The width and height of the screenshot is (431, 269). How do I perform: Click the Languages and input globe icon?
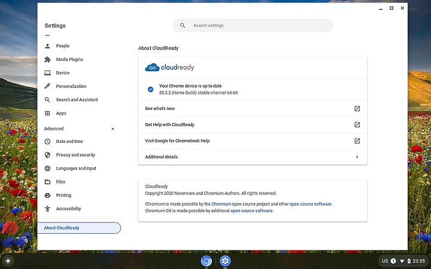[47, 168]
